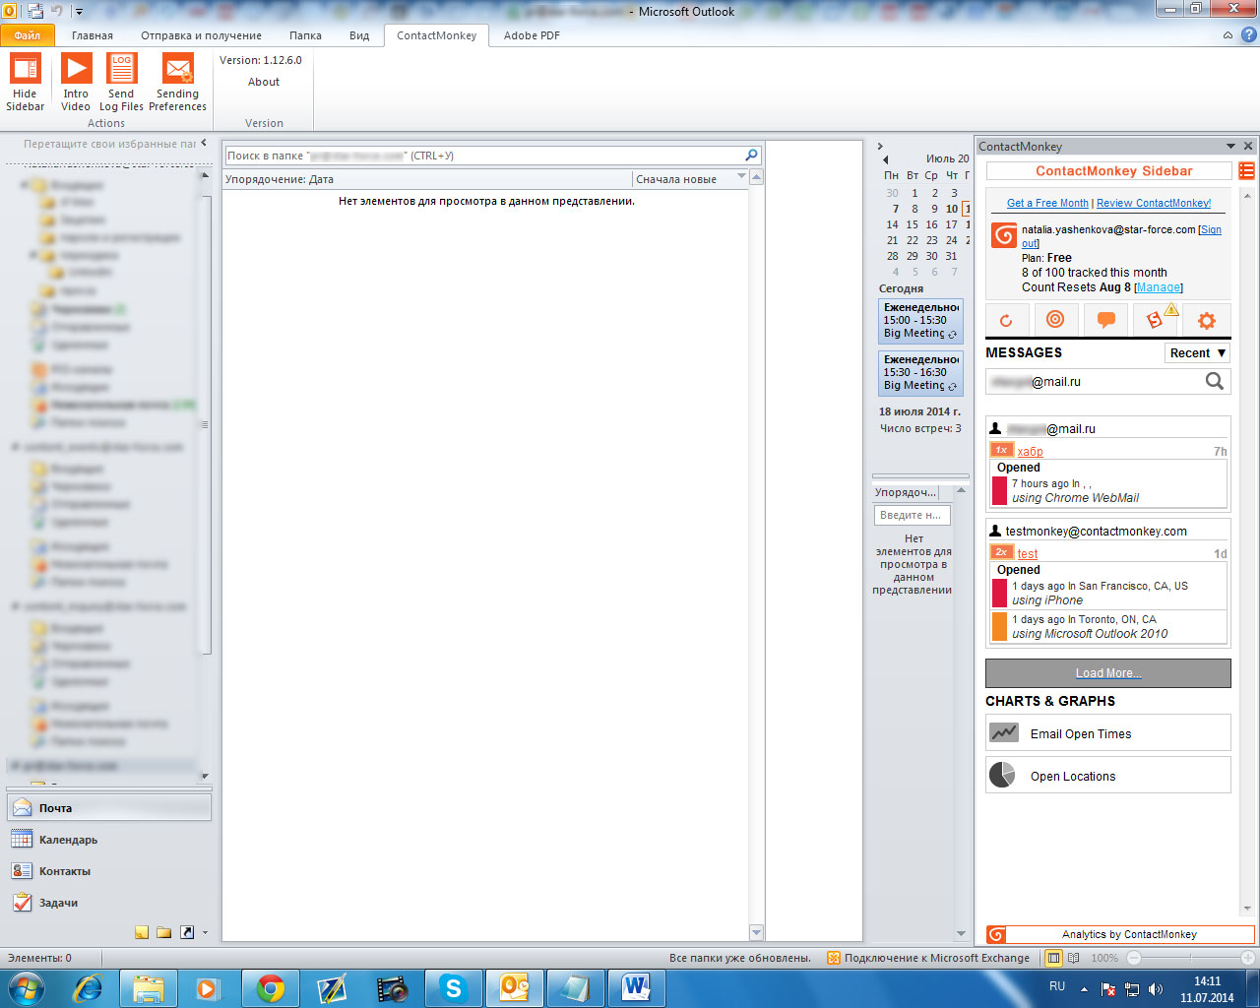Open Internet Explorer from the taskbar
Image resolution: width=1260 pixels, height=1008 pixels.
(89, 987)
